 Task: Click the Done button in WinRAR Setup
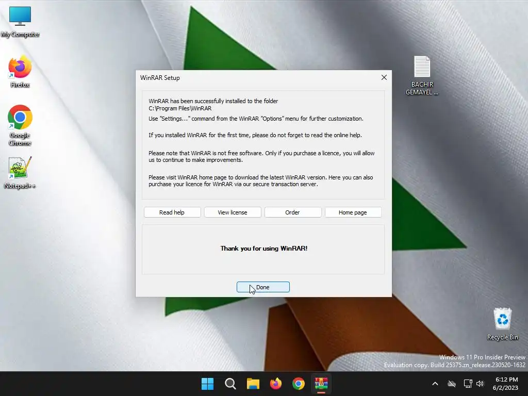click(x=263, y=287)
